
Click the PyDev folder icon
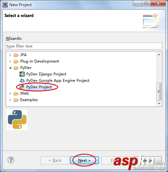pos(16,68)
